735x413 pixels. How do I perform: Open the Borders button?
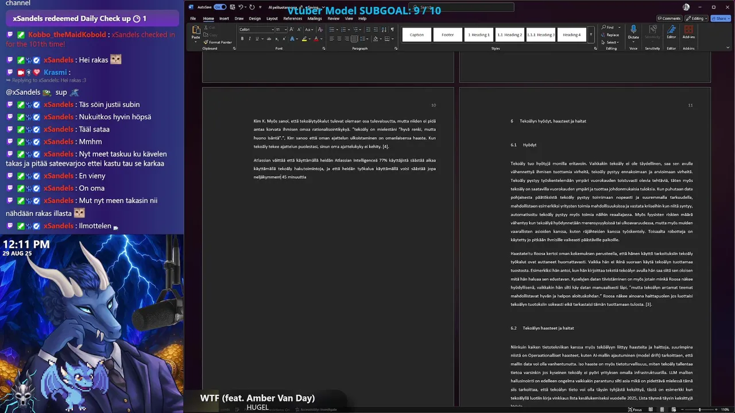[x=387, y=38]
